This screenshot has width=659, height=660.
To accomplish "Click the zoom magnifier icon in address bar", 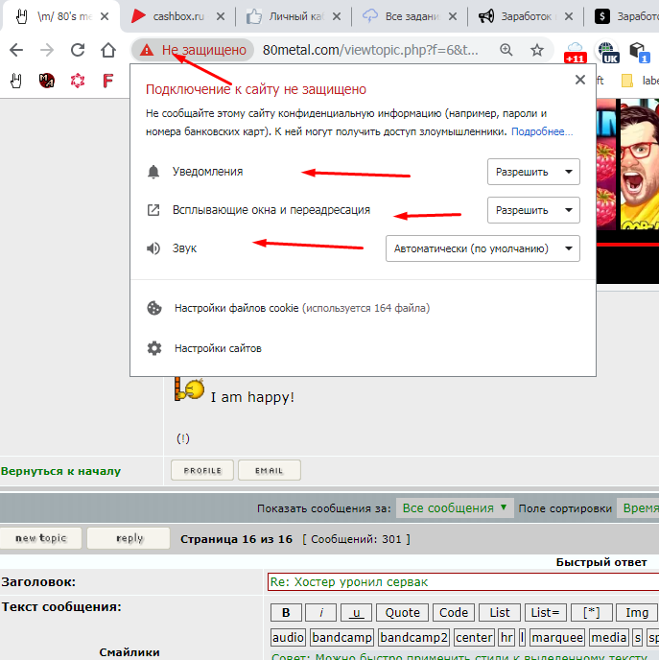I will tap(506, 50).
